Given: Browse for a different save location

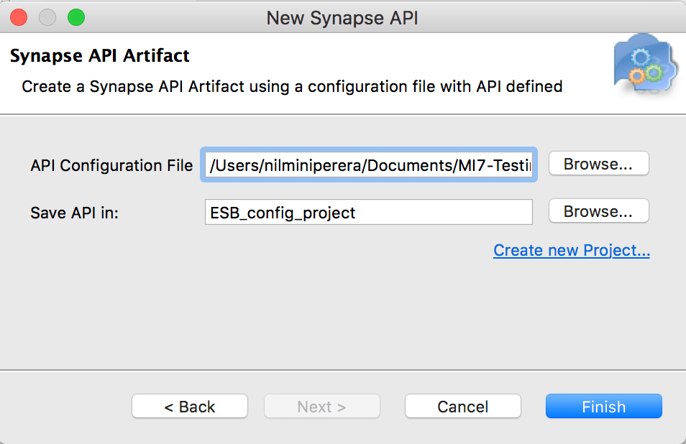Looking at the screenshot, I should 598,211.
